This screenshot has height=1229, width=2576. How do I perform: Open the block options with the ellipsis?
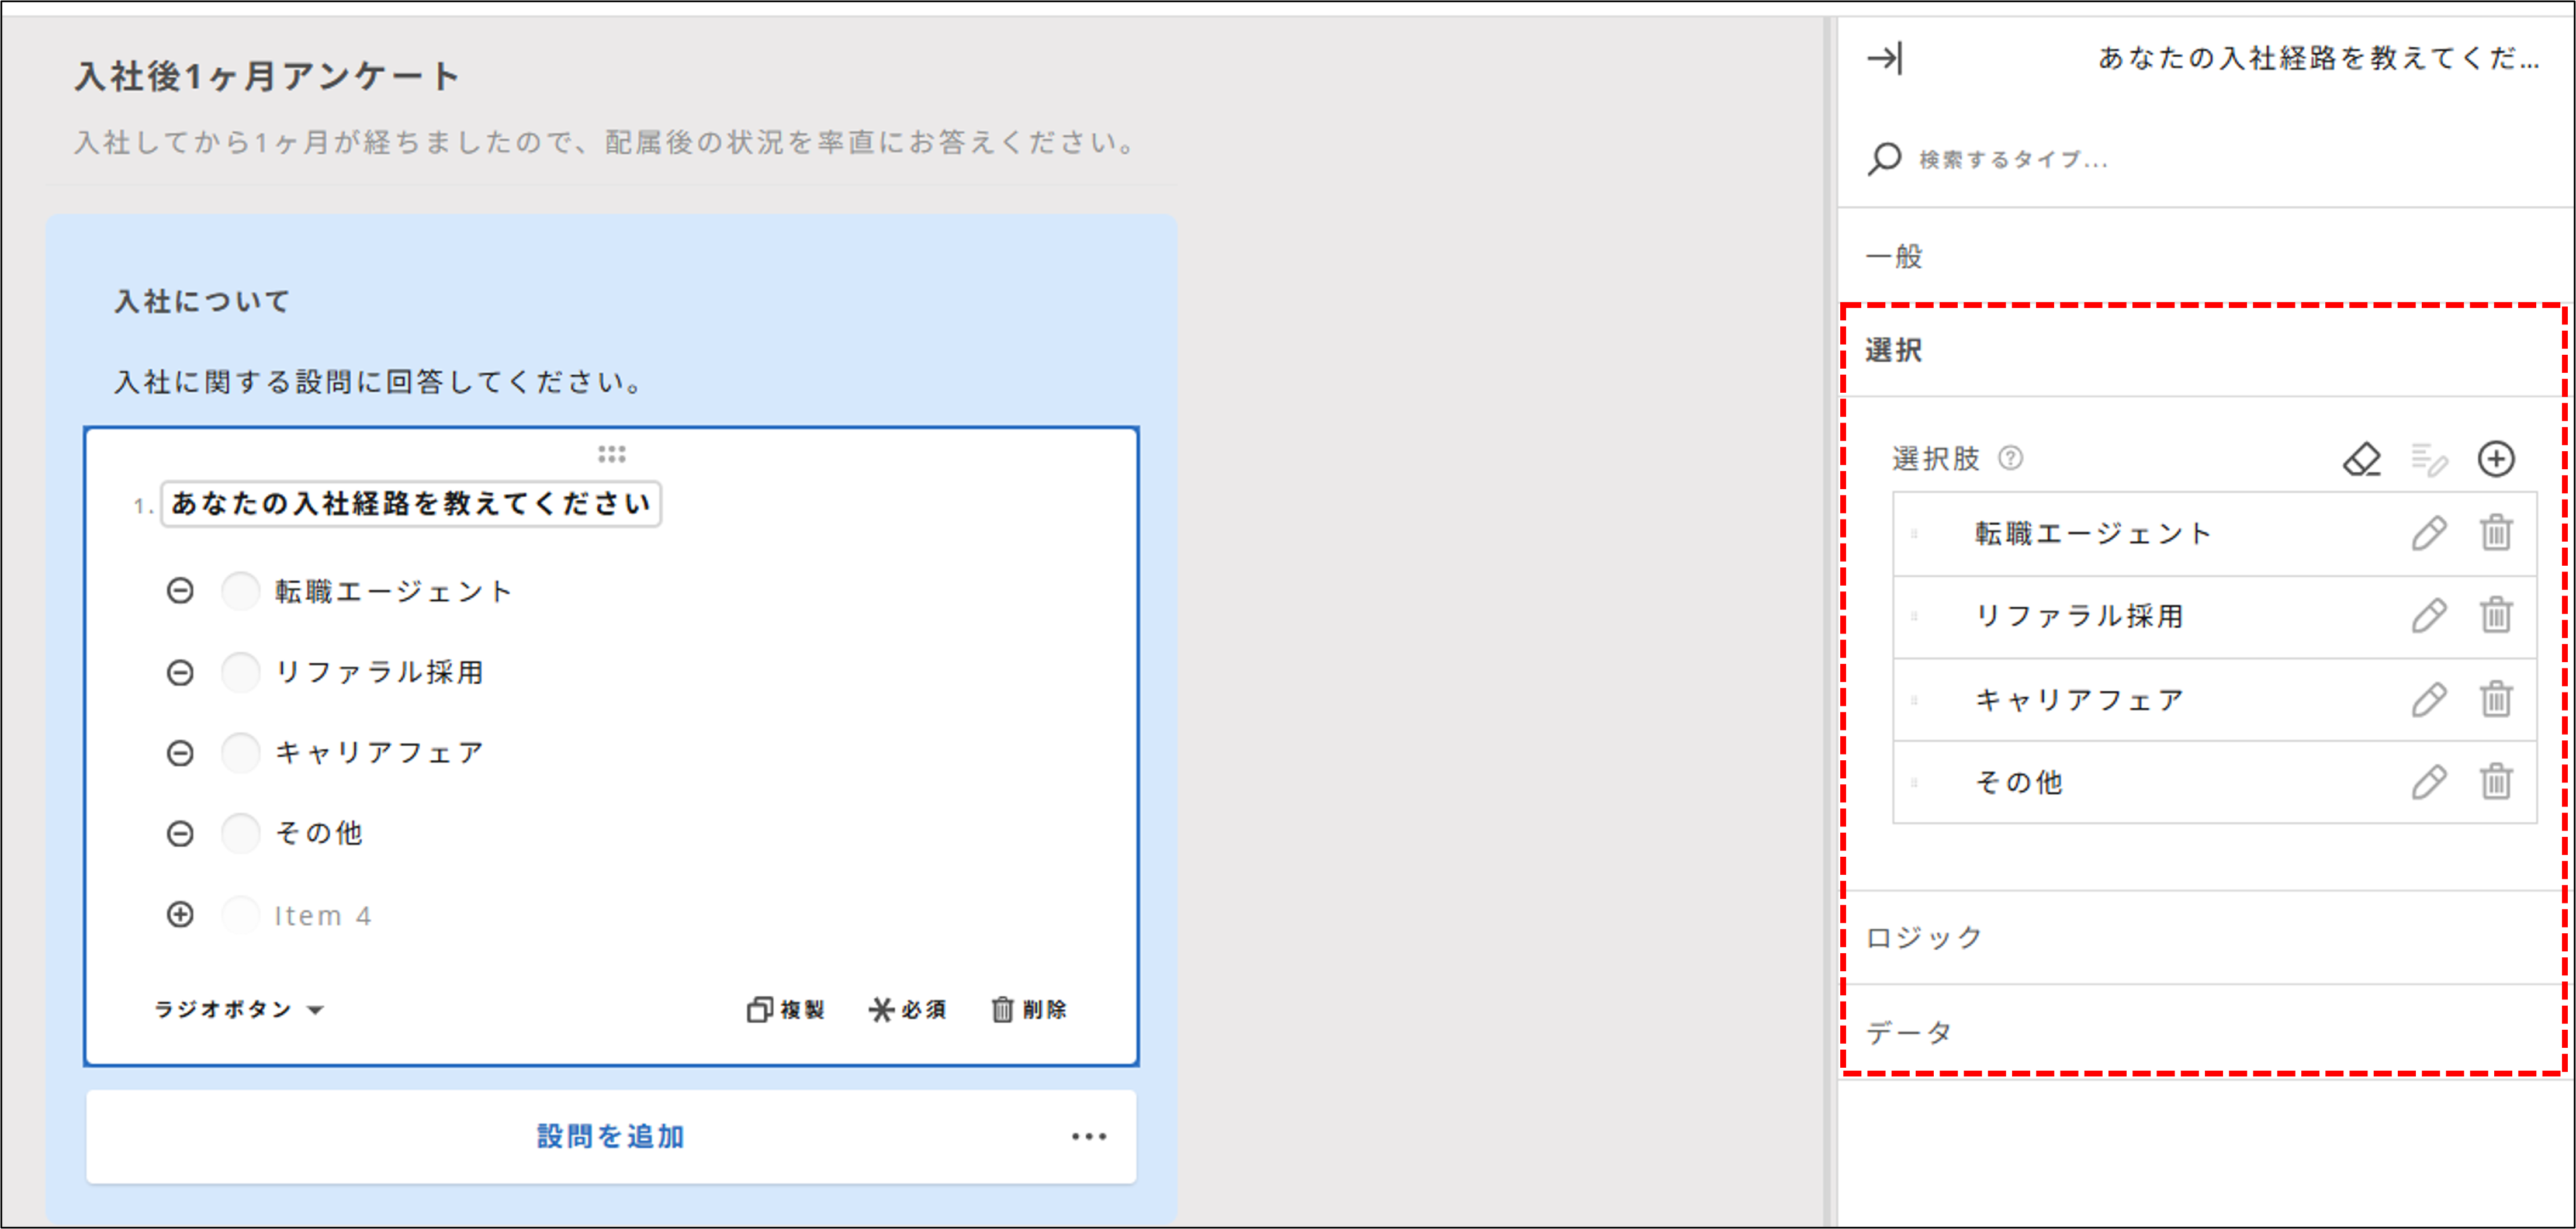pos(1088,1136)
